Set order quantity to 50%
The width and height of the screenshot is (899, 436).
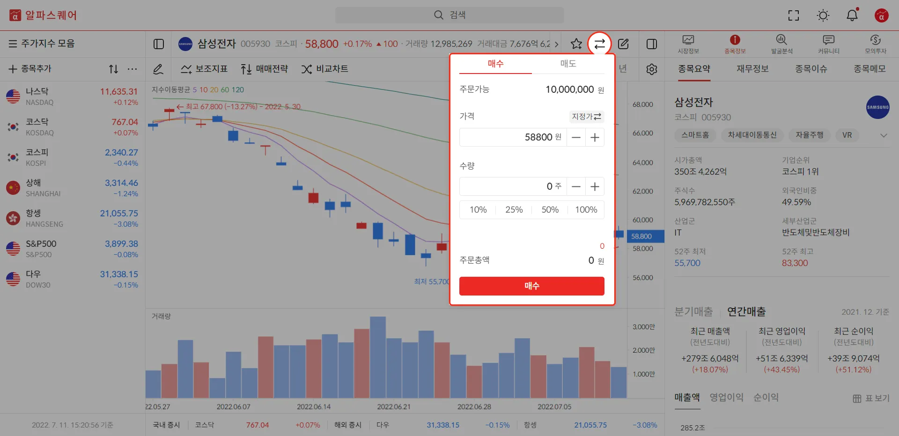click(x=550, y=210)
